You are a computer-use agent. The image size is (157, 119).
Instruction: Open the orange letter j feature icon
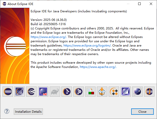pos(149,92)
